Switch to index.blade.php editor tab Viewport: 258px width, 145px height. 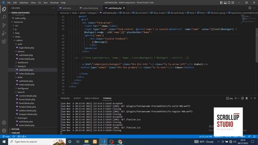pos(90,8)
